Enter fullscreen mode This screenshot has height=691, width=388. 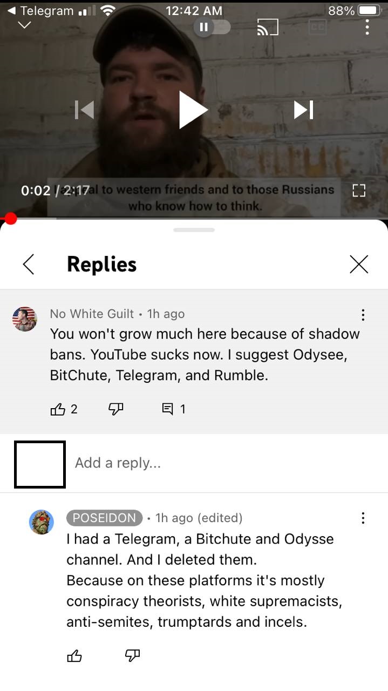pyautogui.click(x=359, y=190)
